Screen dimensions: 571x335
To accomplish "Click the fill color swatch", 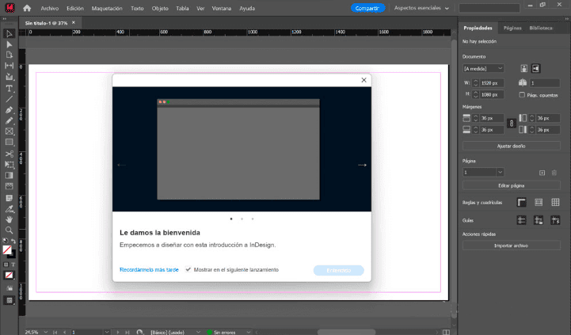I will coord(7,249).
